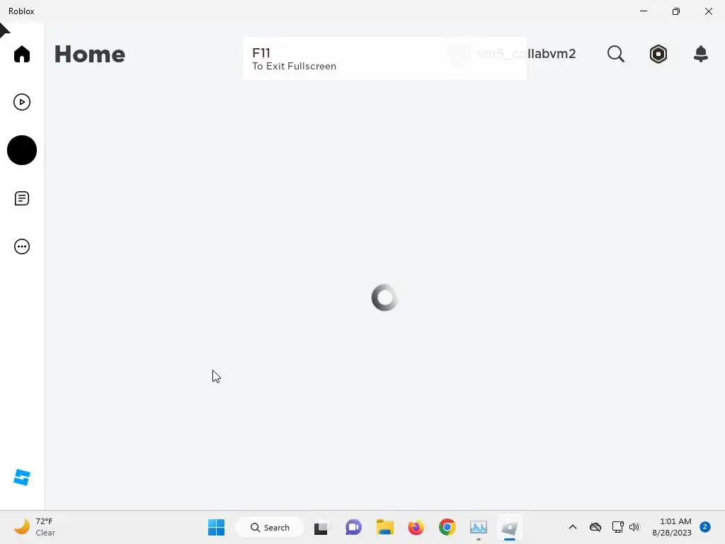Image resolution: width=725 pixels, height=544 pixels.
Task: Open Task View on the taskbar
Action: pos(321,527)
